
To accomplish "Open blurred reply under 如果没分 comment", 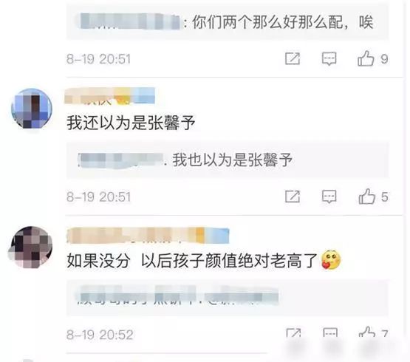I will (x=228, y=298).
